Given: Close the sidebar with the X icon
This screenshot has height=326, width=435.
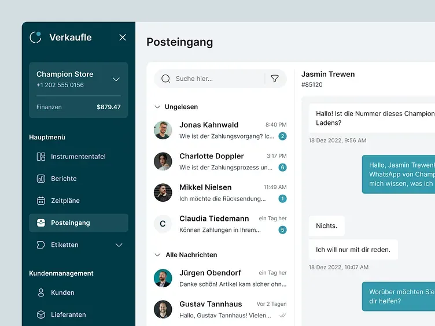Looking at the screenshot, I should 123,38.
